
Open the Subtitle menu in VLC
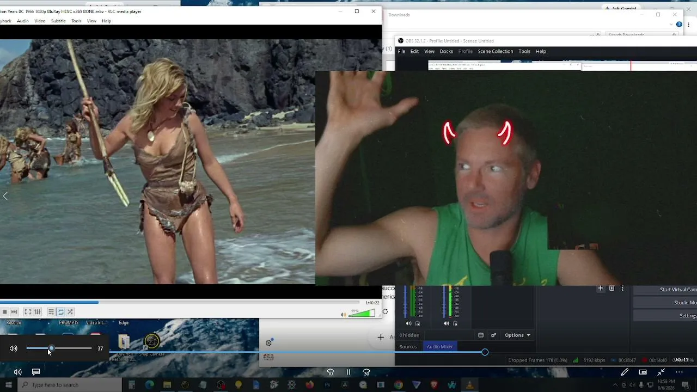point(58,21)
